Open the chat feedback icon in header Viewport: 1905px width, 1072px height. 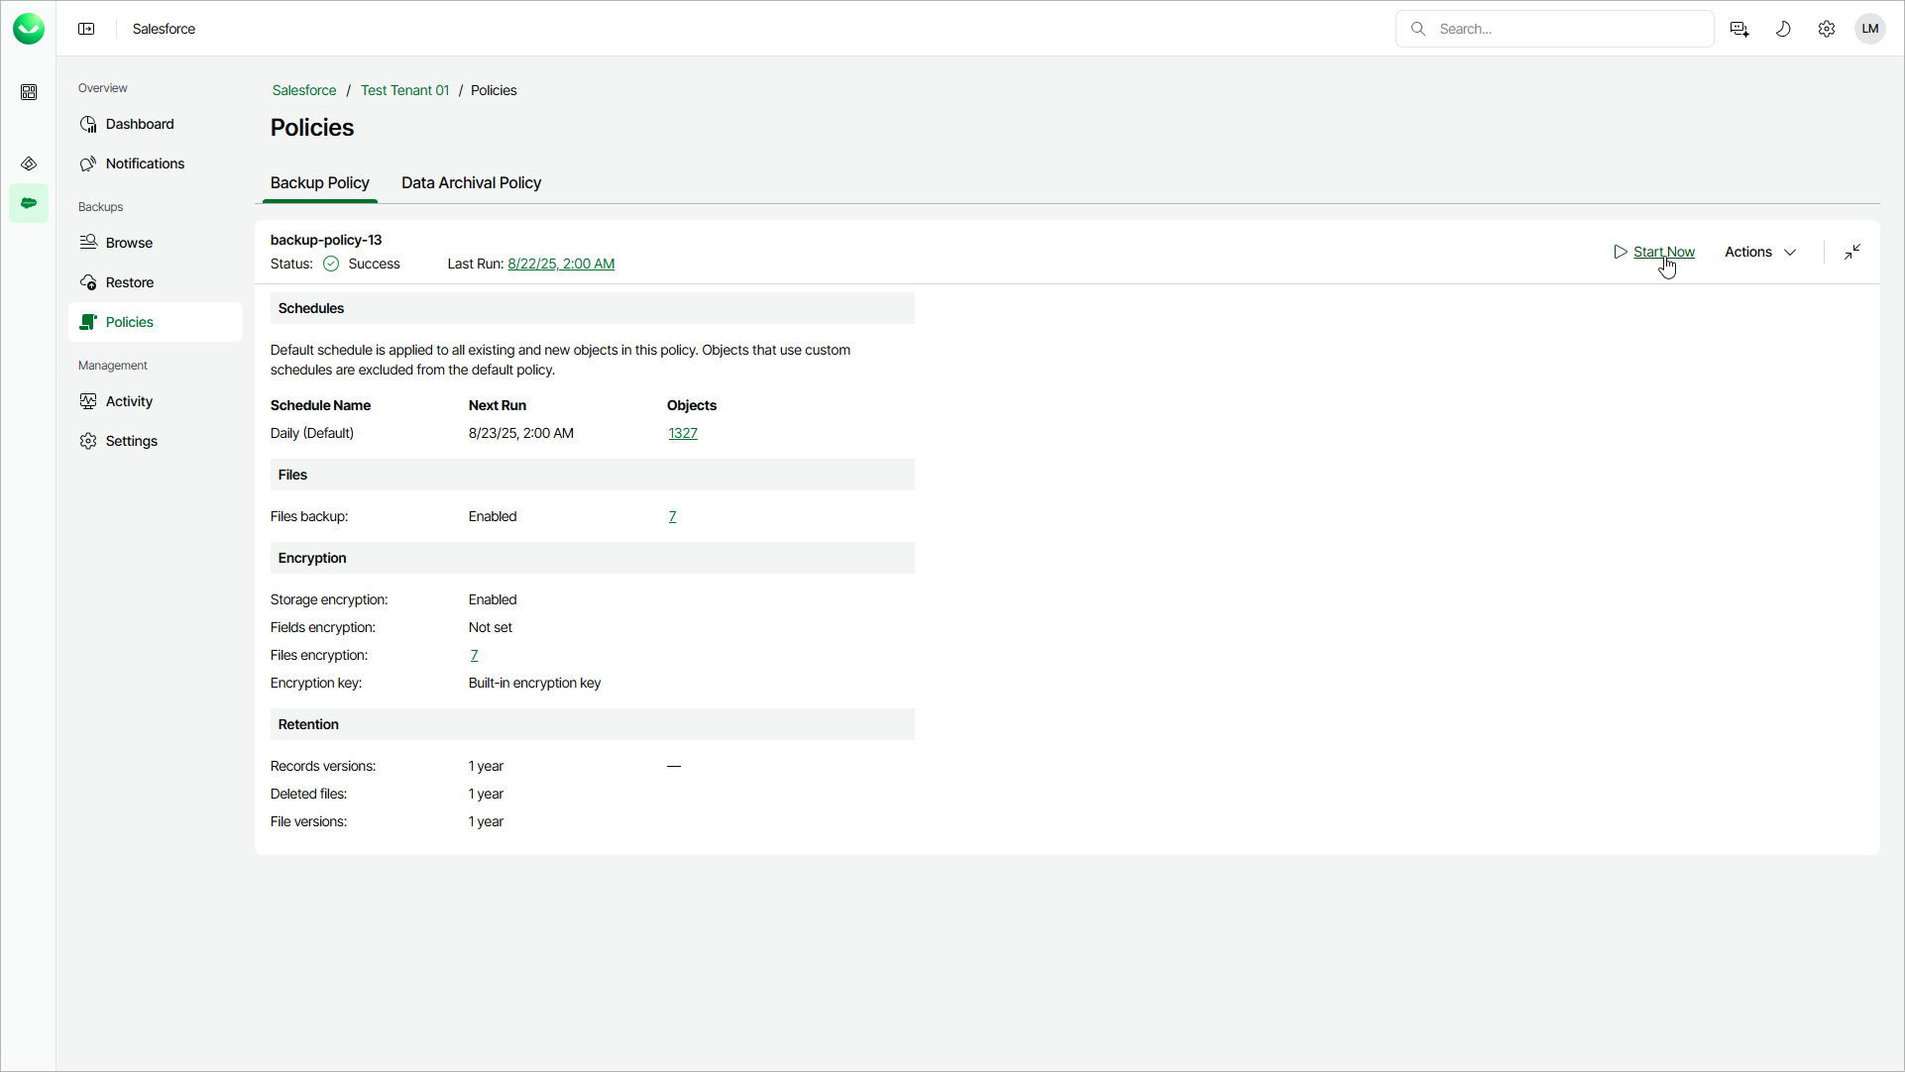(1739, 29)
